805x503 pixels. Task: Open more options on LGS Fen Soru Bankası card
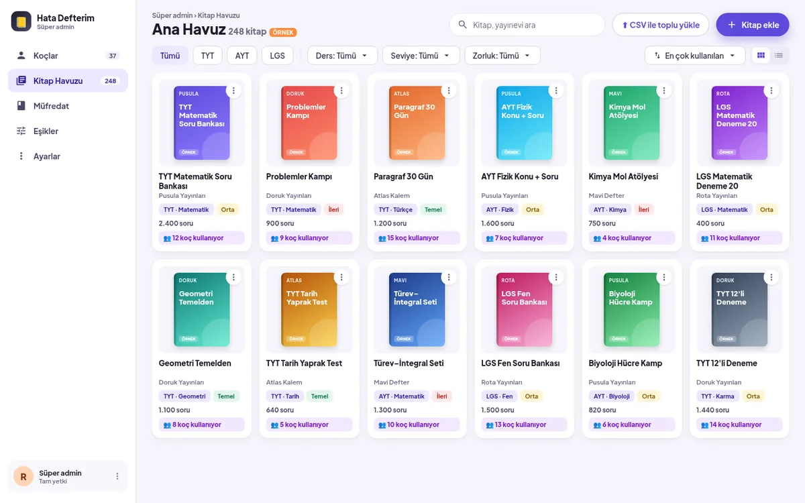coord(557,277)
